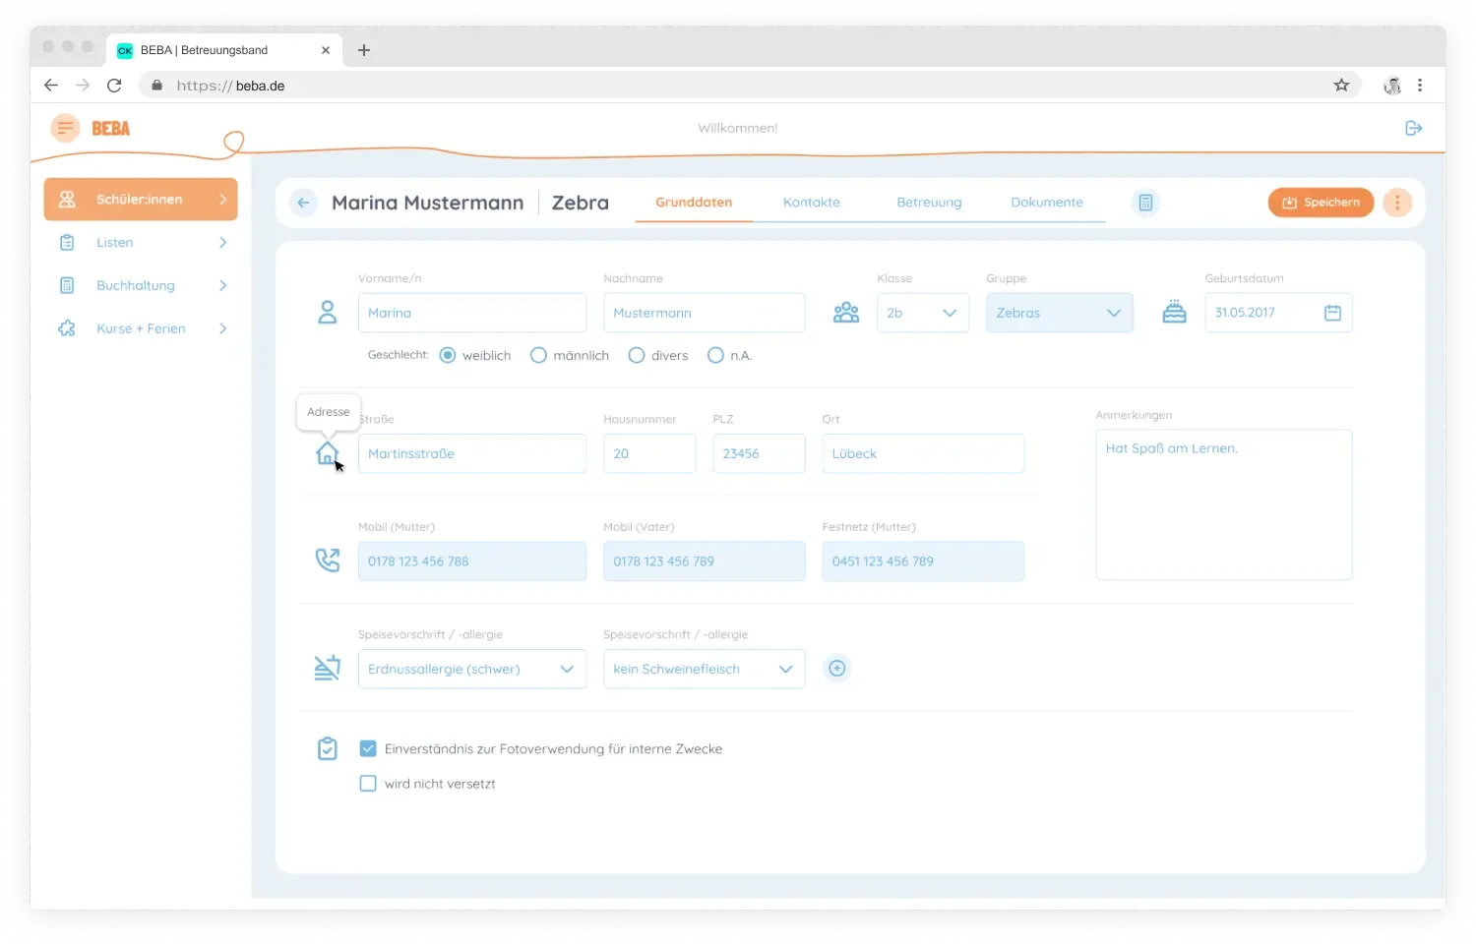
Task: Expand the Buchhaltung sidebar item
Action: point(141,286)
